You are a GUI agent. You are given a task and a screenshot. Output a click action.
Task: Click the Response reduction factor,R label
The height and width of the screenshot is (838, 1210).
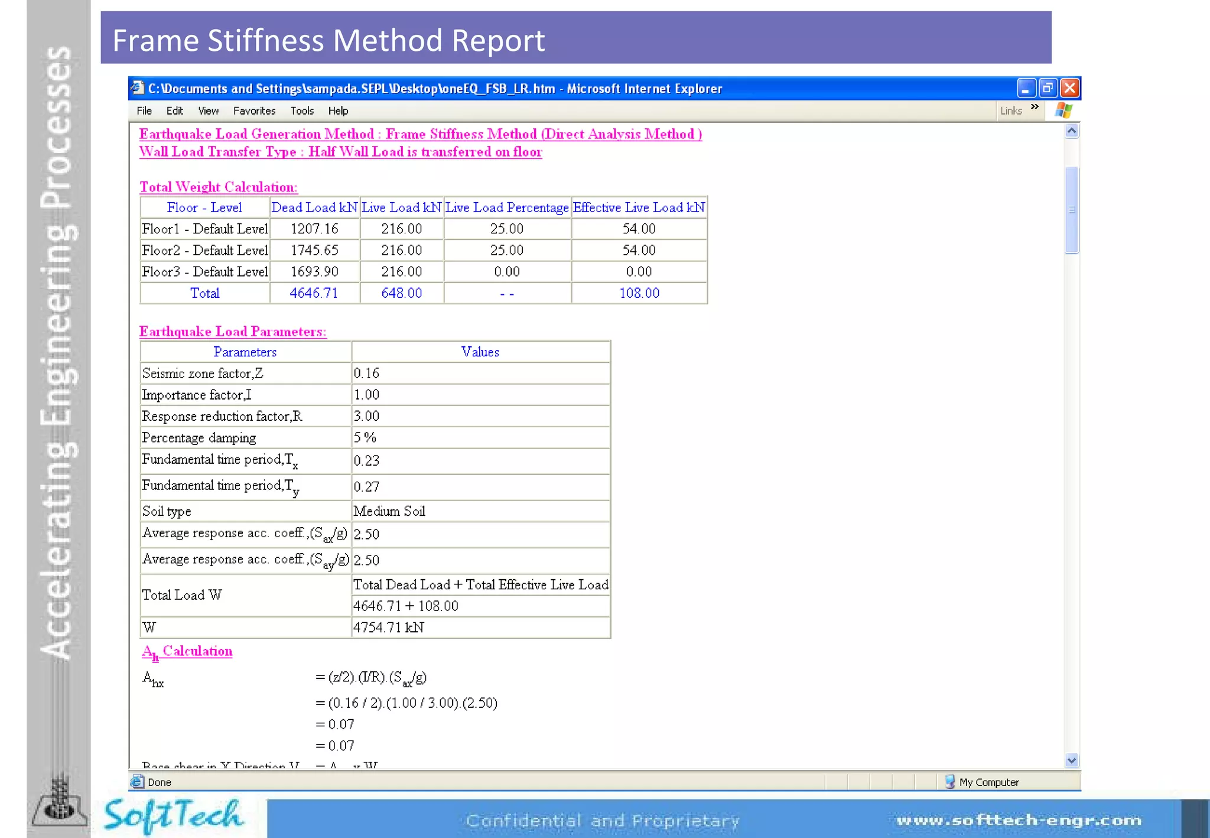(x=222, y=416)
